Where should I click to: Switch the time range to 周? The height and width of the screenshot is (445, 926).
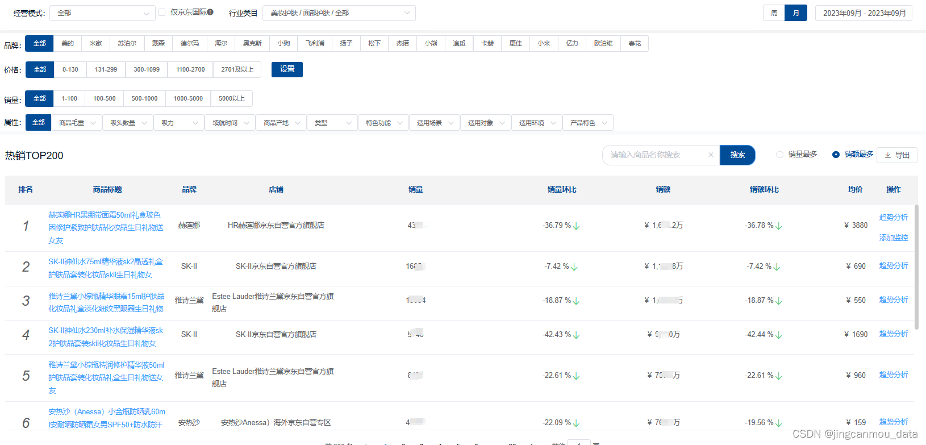point(774,13)
